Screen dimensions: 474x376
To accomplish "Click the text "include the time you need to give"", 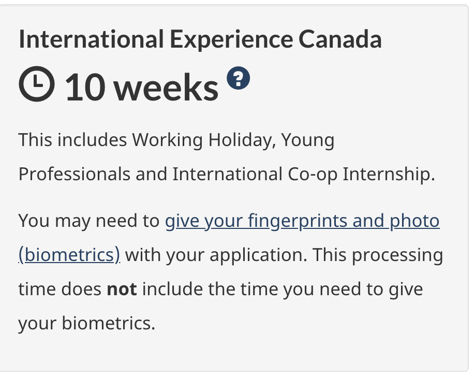I will tap(283, 289).
